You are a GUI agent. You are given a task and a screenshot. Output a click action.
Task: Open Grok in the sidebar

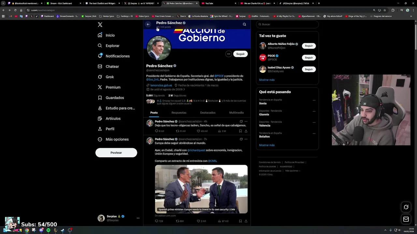tap(106, 77)
